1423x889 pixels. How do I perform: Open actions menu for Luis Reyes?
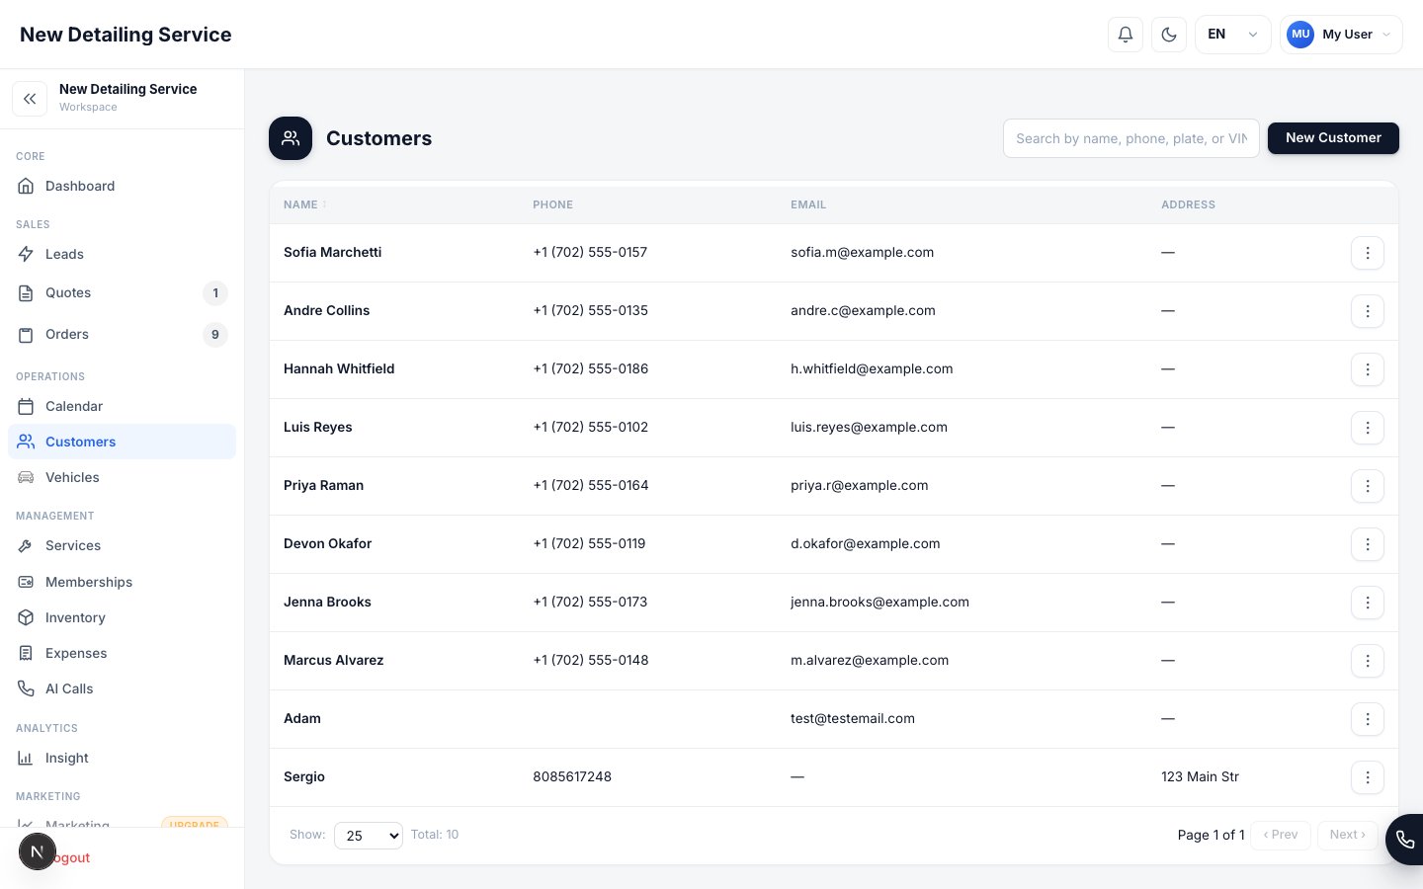click(x=1368, y=428)
